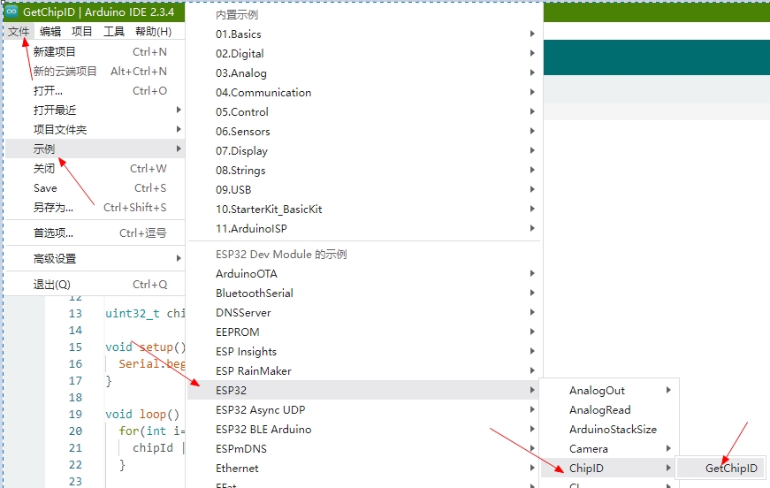Open 首选项... preferences entry
The image size is (770, 488).
pos(95,233)
